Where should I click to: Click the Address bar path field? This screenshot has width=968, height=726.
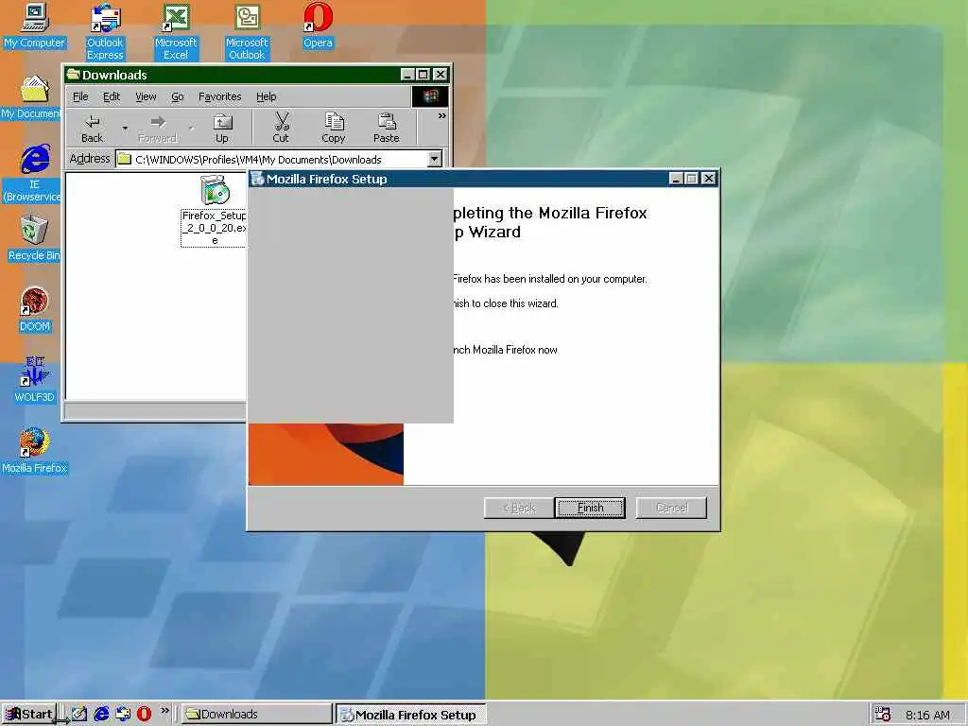(x=271, y=159)
